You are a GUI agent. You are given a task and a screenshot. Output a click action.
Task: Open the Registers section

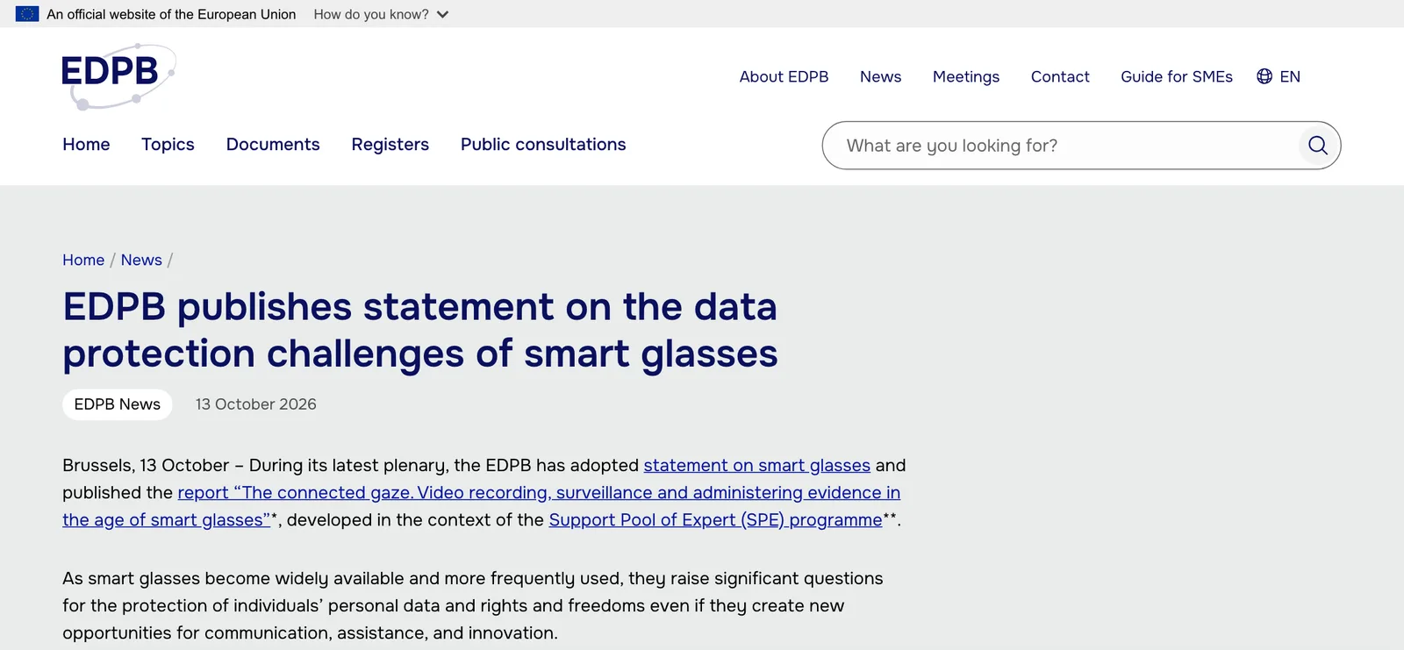390,145
